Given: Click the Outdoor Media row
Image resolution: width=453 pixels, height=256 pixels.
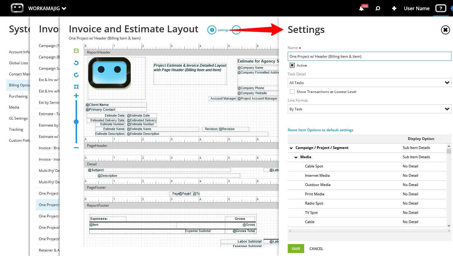Looking at the screenshot, I should tap(367, 185).
